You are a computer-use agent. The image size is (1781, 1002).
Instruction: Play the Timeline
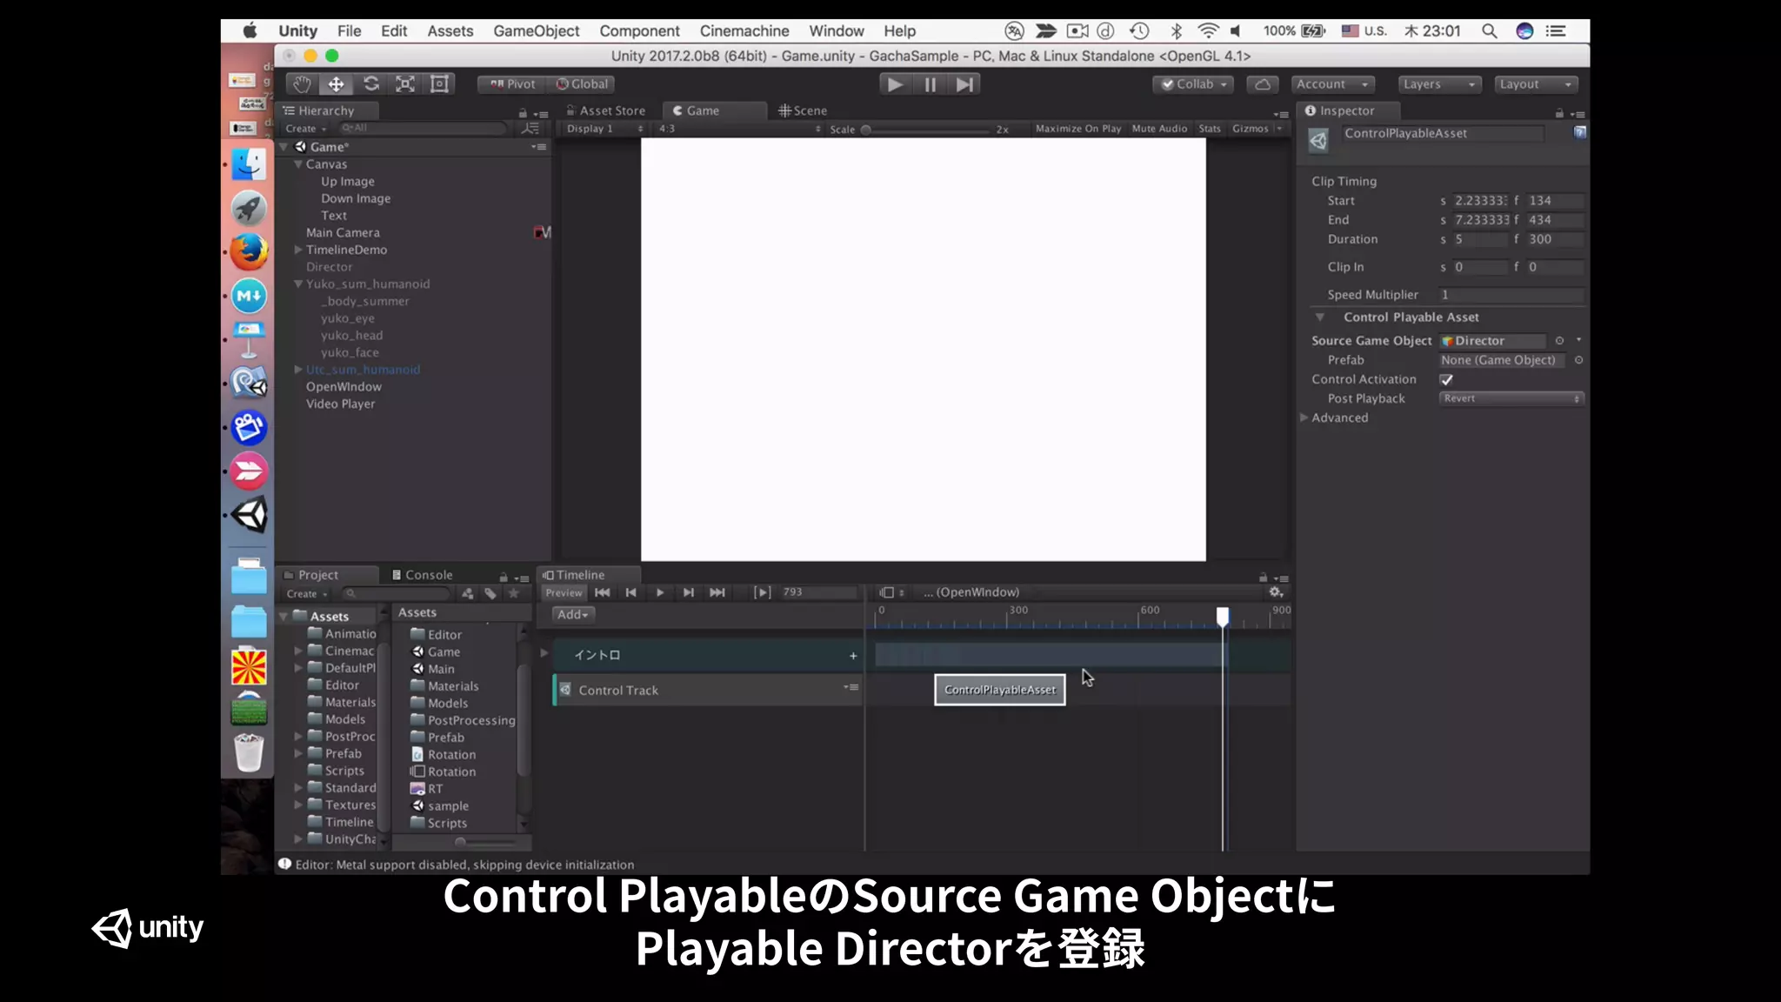tap(660, 592)
